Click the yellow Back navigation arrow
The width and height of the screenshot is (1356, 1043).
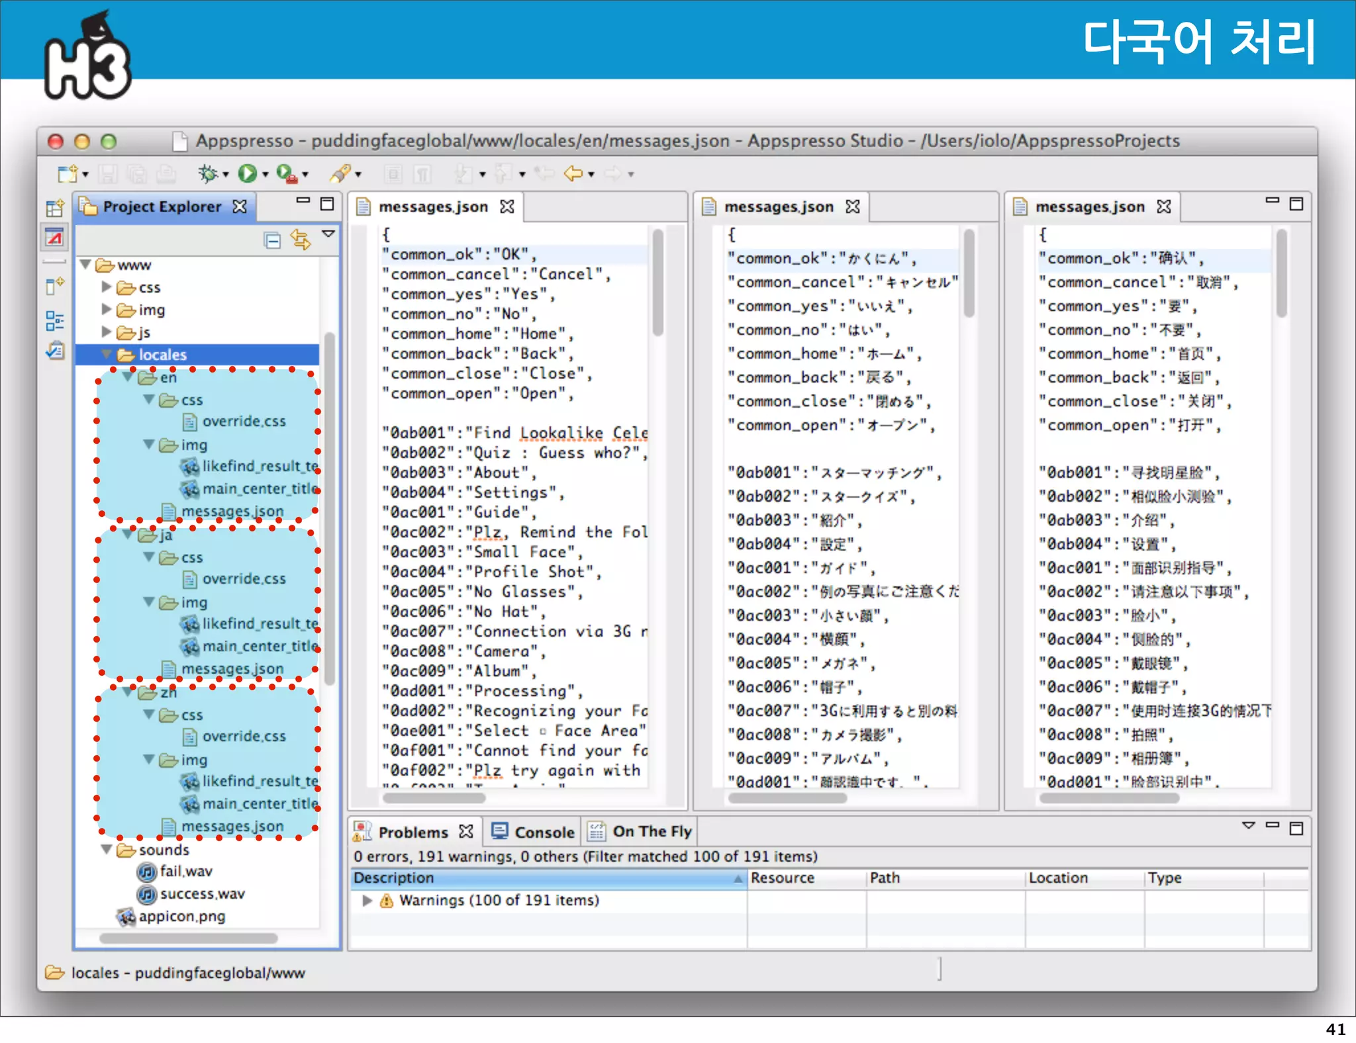573,174
